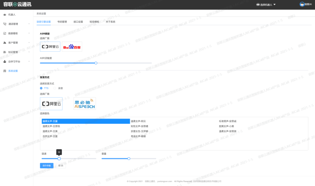
Task: Switch to the 语音引擎设置 tab
Action: (x=44, y=22)
